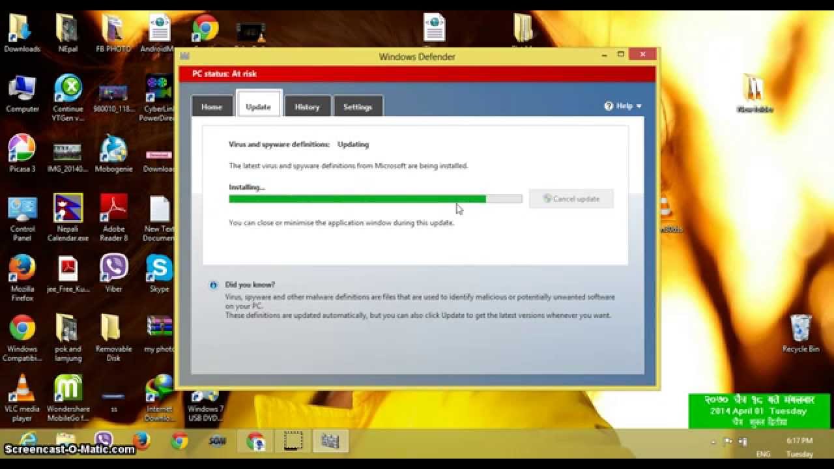Click the Firefox icon in the taskbar

[x=141, y=442]
